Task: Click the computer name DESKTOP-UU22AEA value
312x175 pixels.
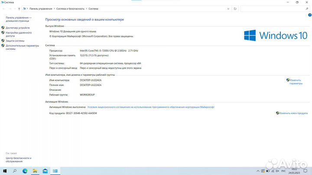Action: coord(91,80)
